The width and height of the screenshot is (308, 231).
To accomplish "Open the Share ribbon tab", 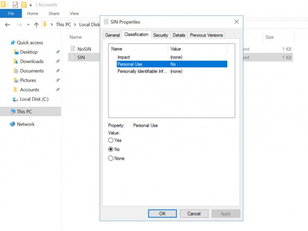I will coord(54,13).
